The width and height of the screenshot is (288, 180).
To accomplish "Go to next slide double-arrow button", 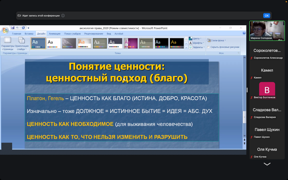I will tap(244, 143).
